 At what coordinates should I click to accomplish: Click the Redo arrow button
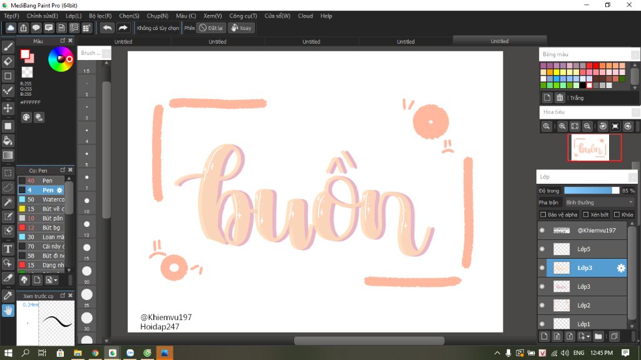[x=123, y=27]
